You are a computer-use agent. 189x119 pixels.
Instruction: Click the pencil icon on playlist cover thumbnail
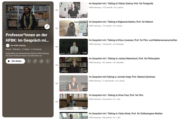(x=47, y=27)
